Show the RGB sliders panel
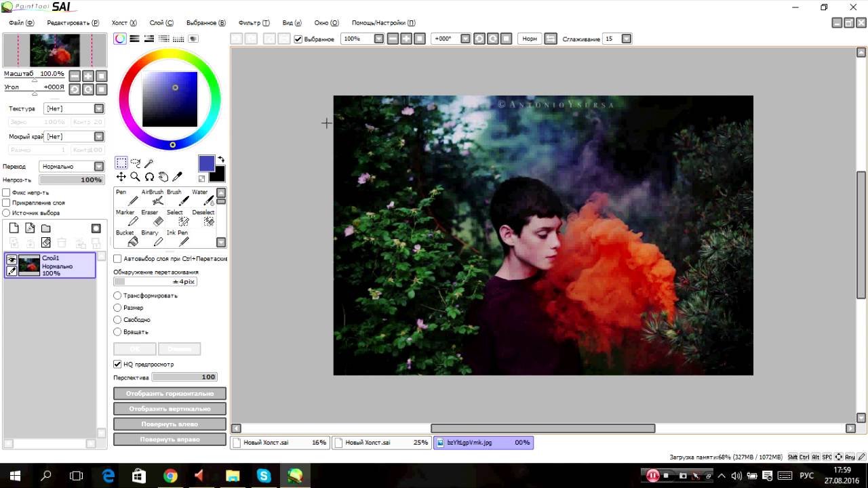This screenshot has height=488, width=868. pos(134,39)
